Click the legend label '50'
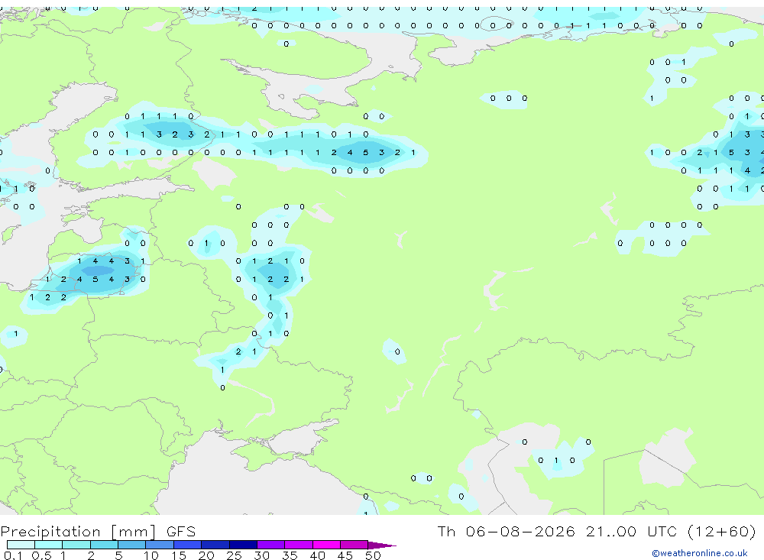764x560 pixels. click(373, 555)
